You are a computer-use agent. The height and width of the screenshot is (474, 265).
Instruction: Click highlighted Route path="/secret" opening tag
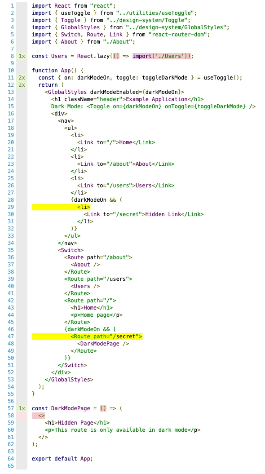106,337
